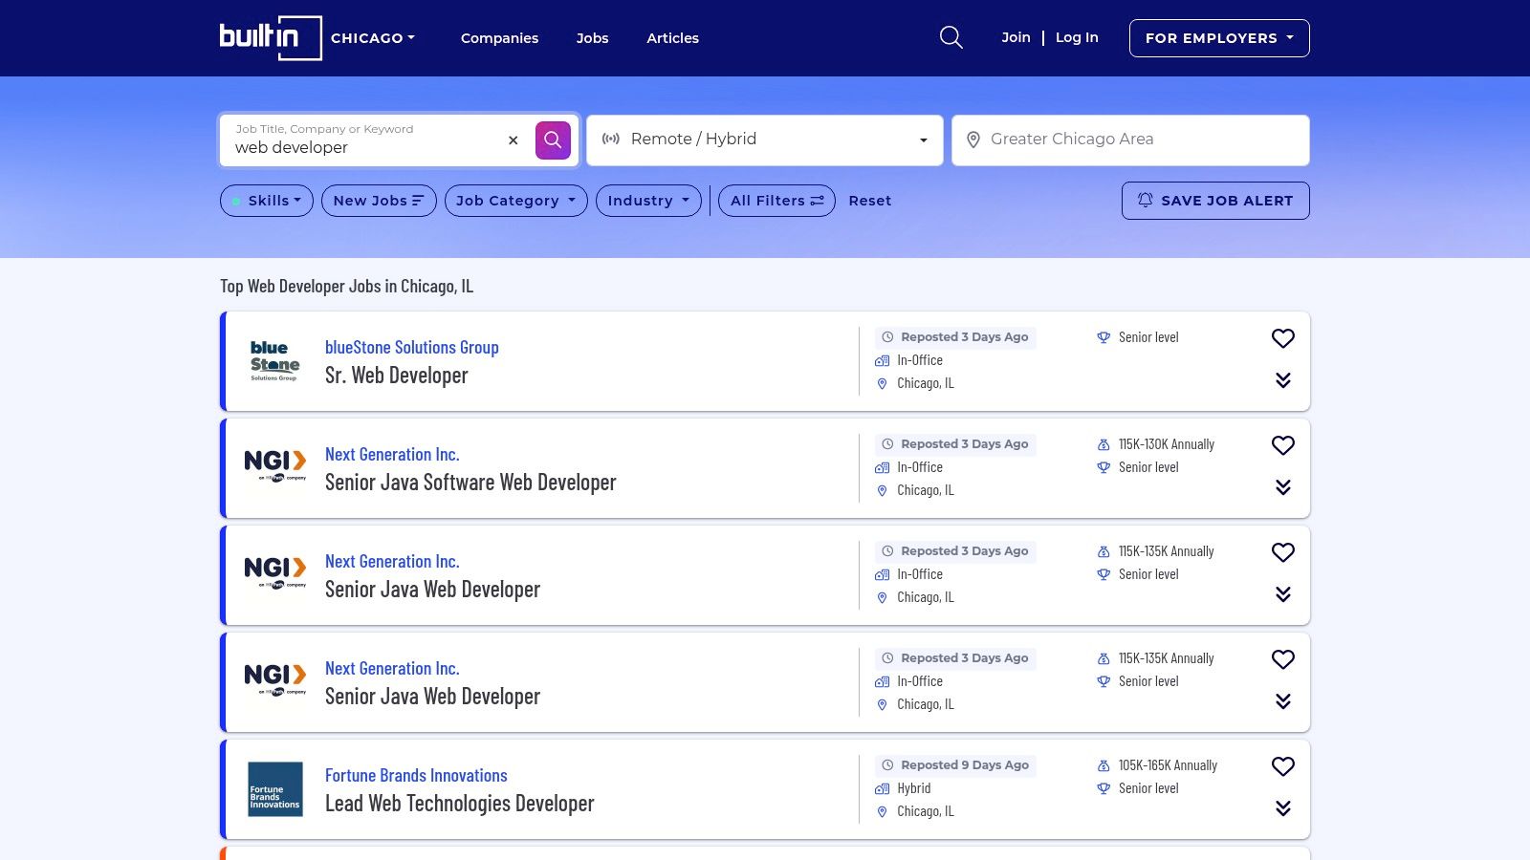
Task: Expand details for Sr. Web Developer listing
Action: (x=1283, y=380)
